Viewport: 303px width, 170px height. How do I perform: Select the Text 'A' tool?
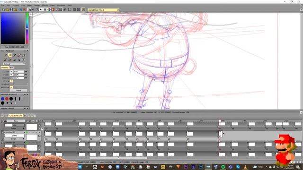(19, 60)
